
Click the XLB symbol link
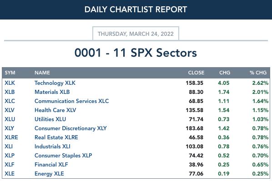tap(10, 92)
